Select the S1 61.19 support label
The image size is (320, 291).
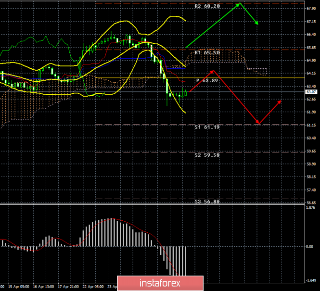207,127
